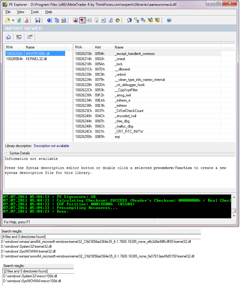
Task: Click the grayed Delay Import viewer icon
Action: click(89, 20)
